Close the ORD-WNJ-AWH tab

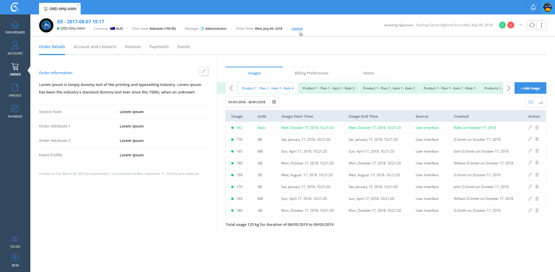(78, 5)
